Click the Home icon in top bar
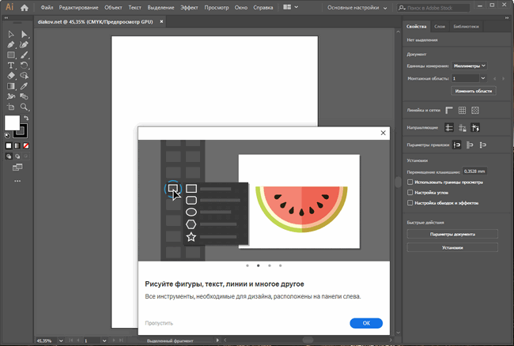The image size is (514, 346). pos(25,8)
